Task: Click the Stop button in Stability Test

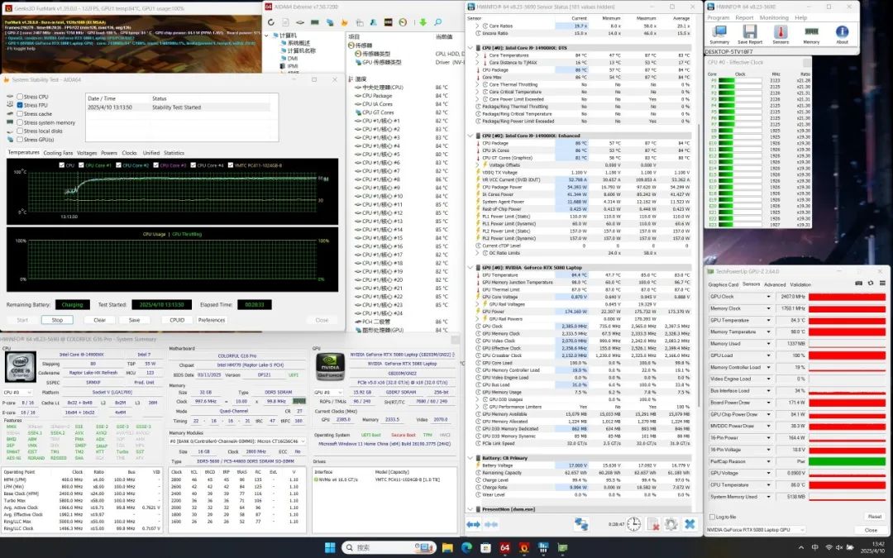Action: click(x=58, y=320)
